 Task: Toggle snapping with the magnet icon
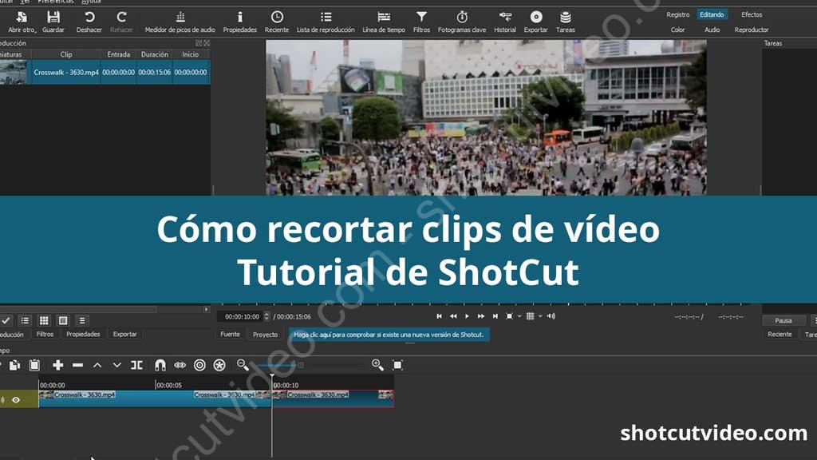pos(158,364)
